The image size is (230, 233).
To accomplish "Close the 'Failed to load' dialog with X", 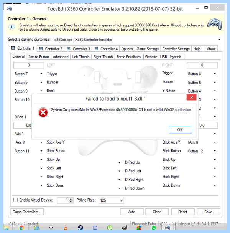I will (x=191, y=97).
